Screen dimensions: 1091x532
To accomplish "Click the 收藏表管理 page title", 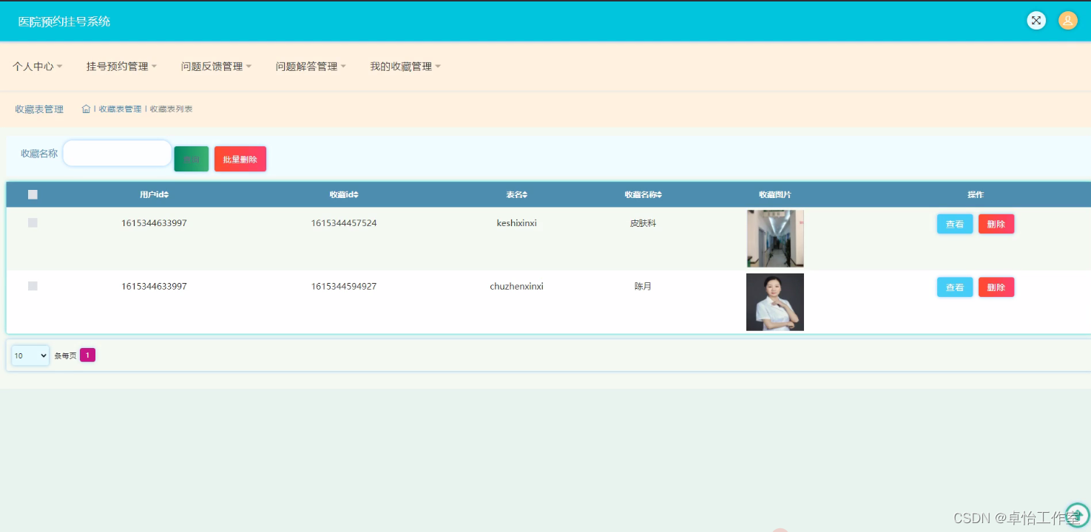I will [x=39, y=109].
